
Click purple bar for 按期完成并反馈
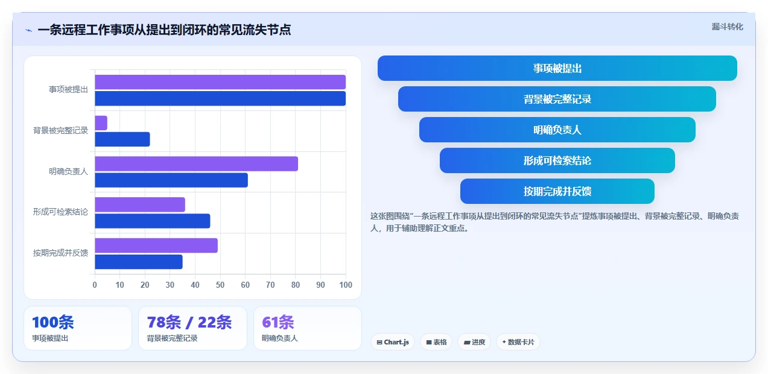(x=156, y=246)
